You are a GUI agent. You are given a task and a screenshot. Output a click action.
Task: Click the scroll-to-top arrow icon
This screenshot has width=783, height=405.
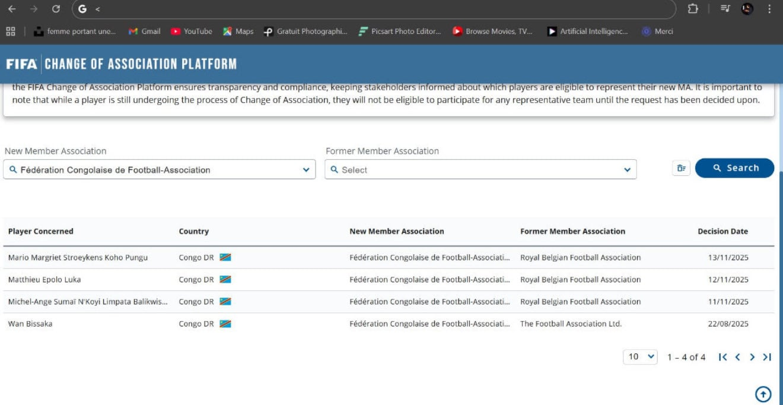(763, 394)
